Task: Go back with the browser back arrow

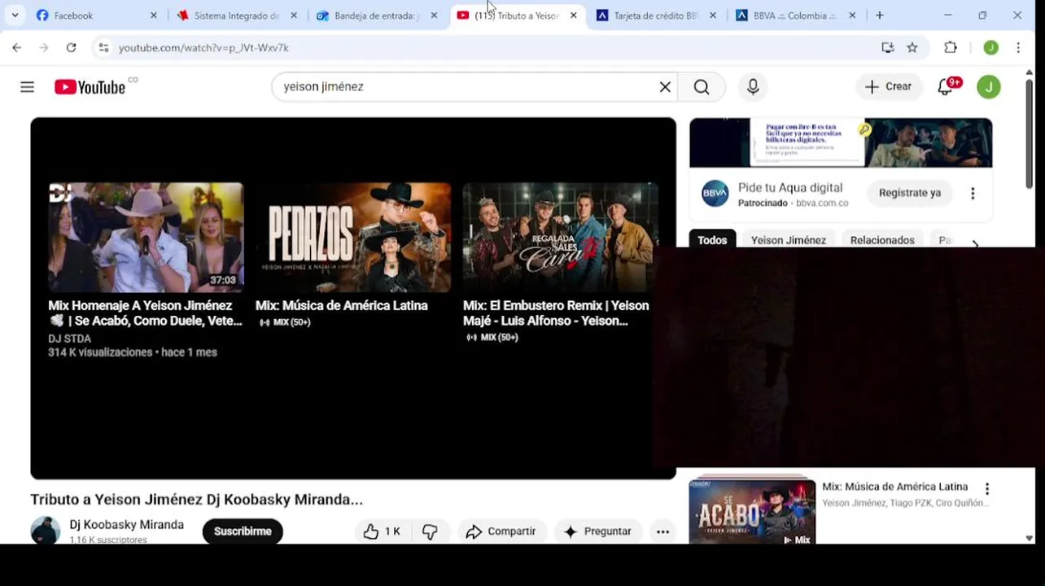Action: coord(17,48)
